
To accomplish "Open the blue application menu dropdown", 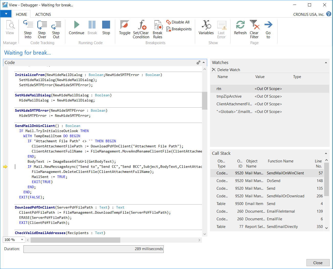I will click(6, 14).
